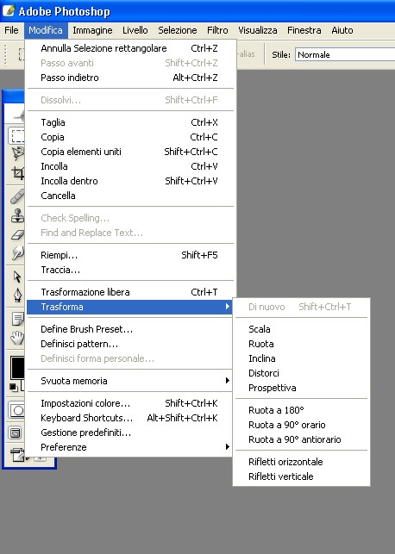Select Trasformazione libera
Image resolution: width=395 pixels, height=554 pixels.
(x=129, y=292)
